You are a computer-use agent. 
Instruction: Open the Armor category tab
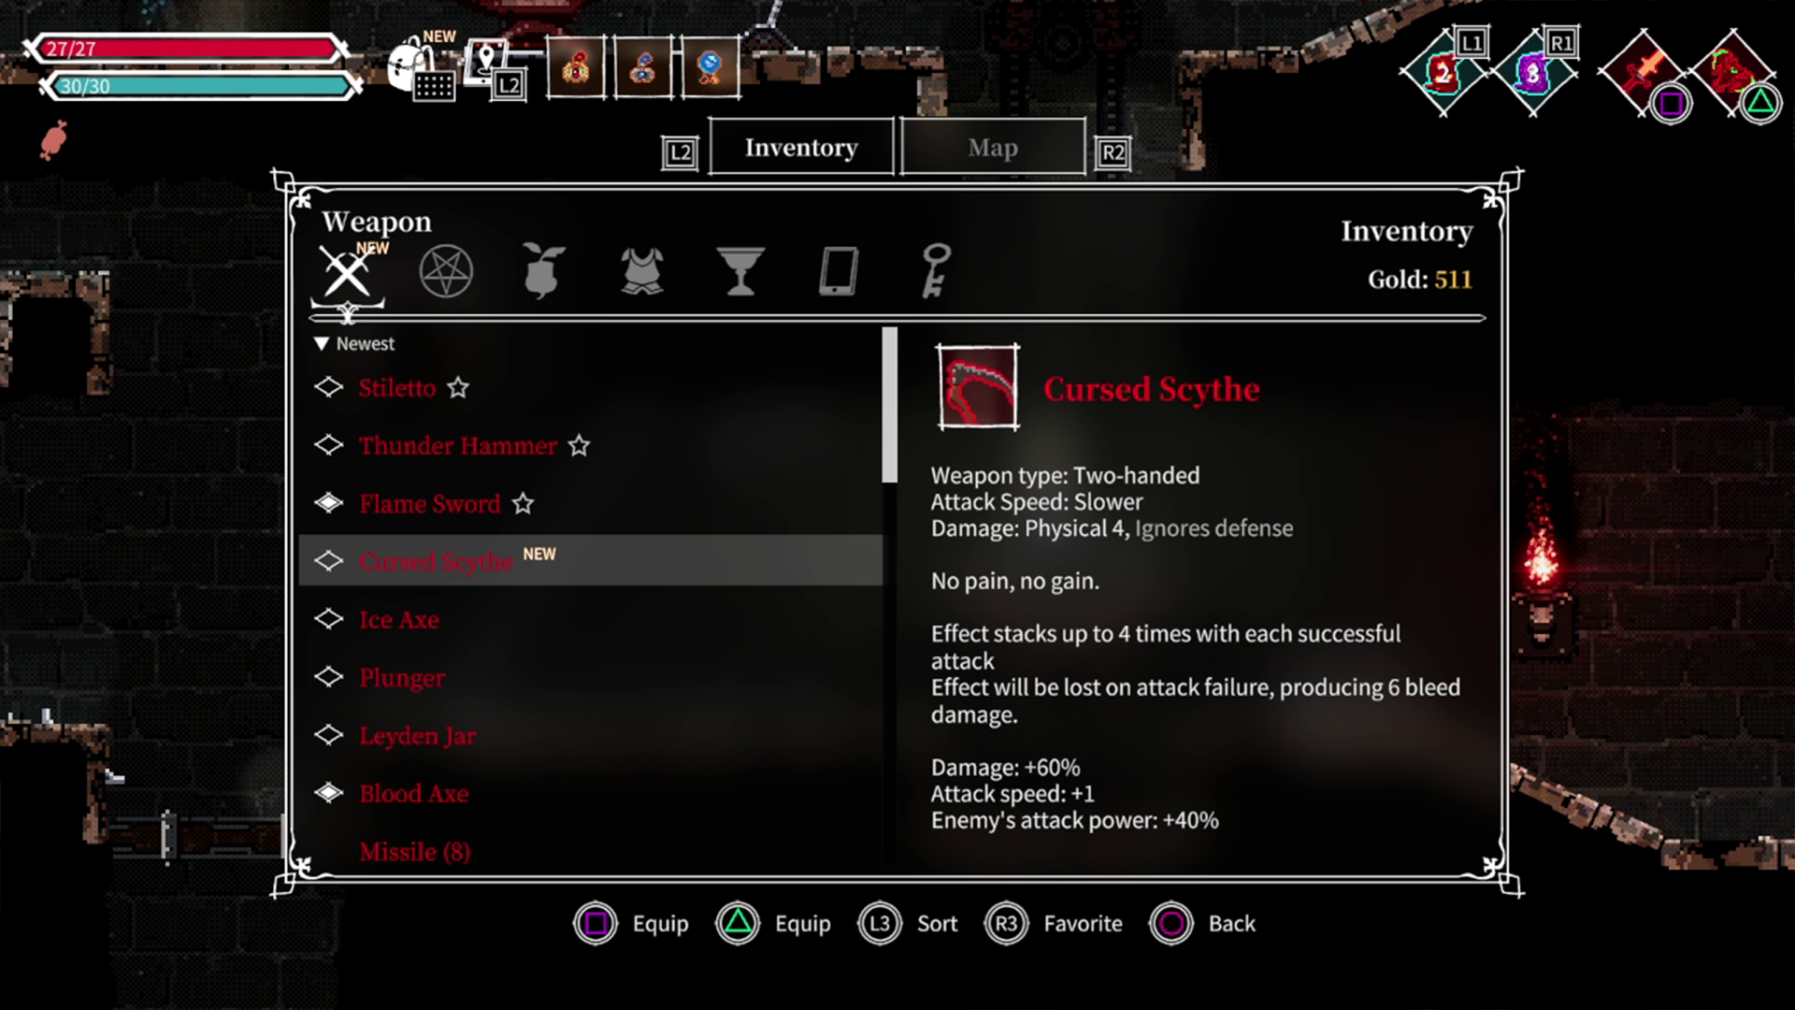click(x=641, y=271)
